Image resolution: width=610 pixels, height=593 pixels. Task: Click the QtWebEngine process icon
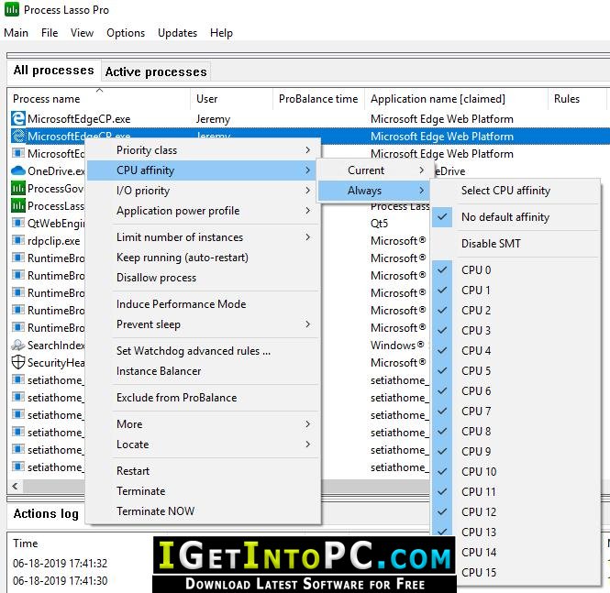[x=18, y=223]
